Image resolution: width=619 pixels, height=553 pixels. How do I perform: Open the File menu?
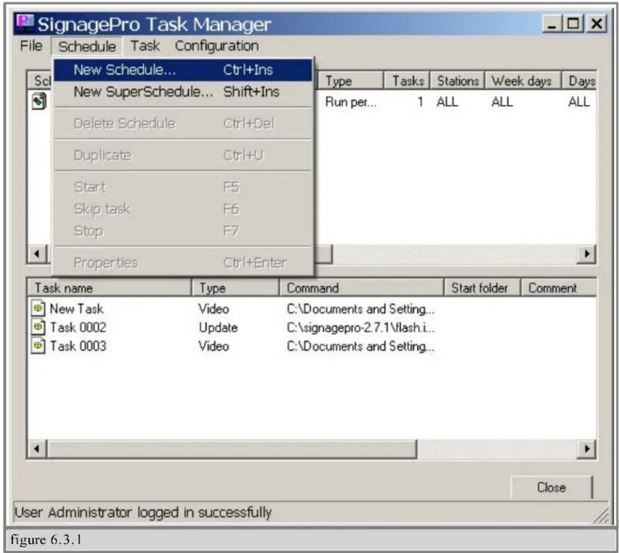tap(31, 46)
